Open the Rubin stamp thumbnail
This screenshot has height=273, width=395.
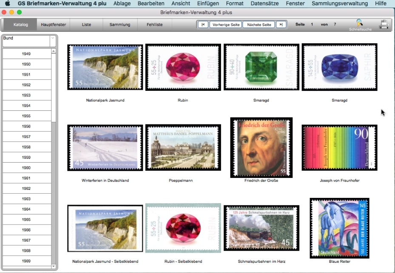[x=183, y=67]
